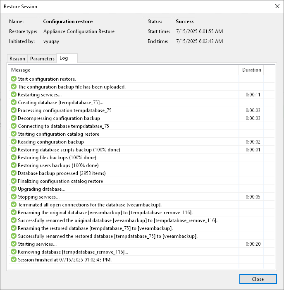
Task: Select the Log tab
Action: click(67, 58)
